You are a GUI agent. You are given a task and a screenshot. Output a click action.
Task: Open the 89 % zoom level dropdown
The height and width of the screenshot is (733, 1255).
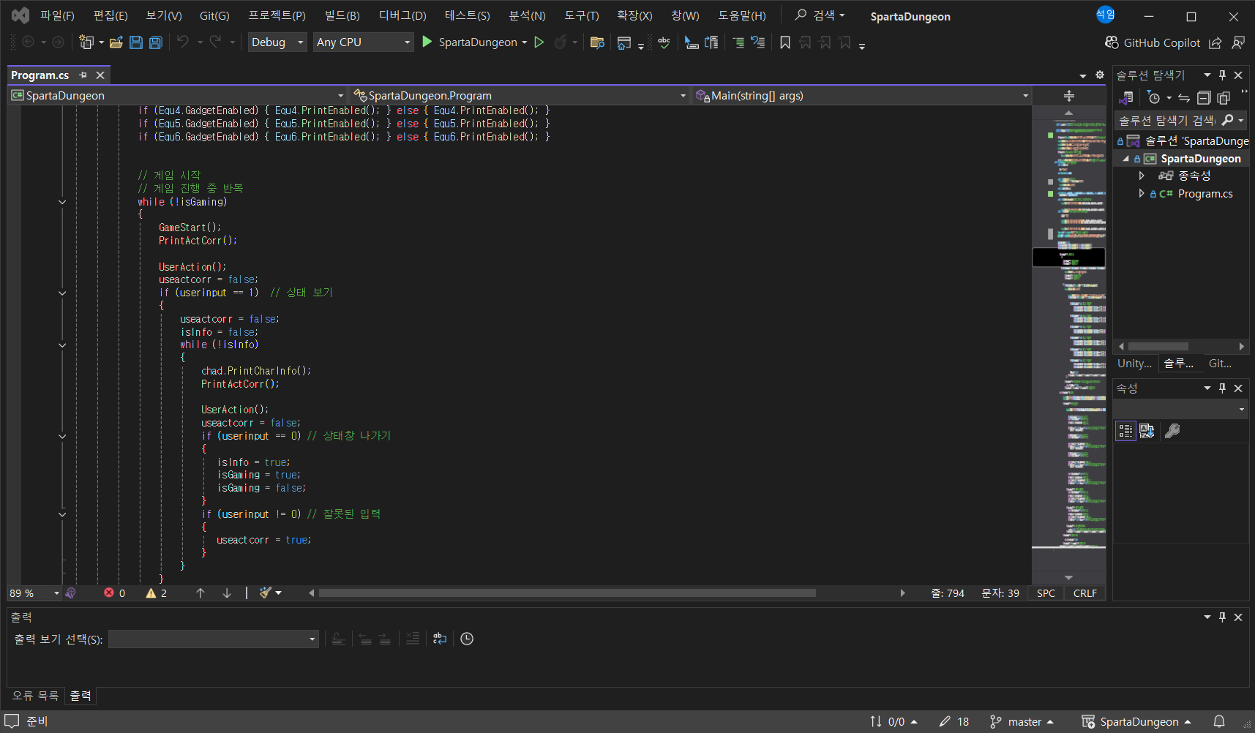point(34,593)
